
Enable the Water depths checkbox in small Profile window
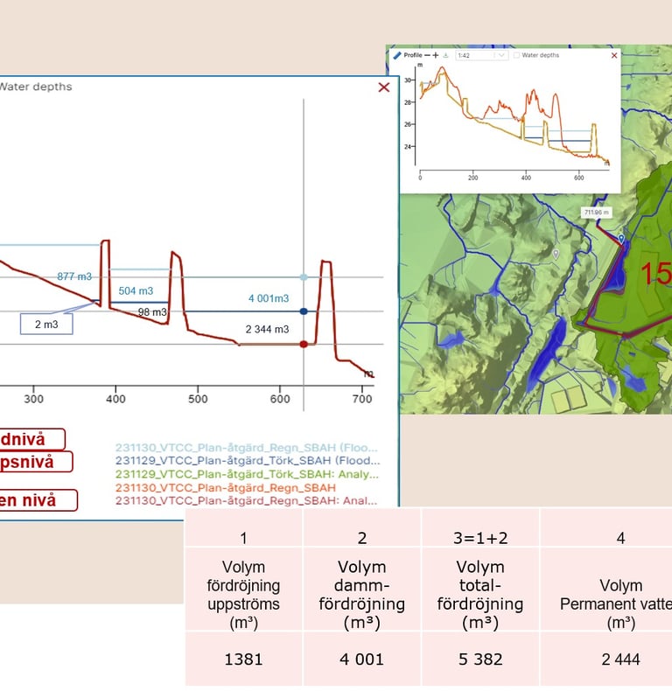click(516, 55)
